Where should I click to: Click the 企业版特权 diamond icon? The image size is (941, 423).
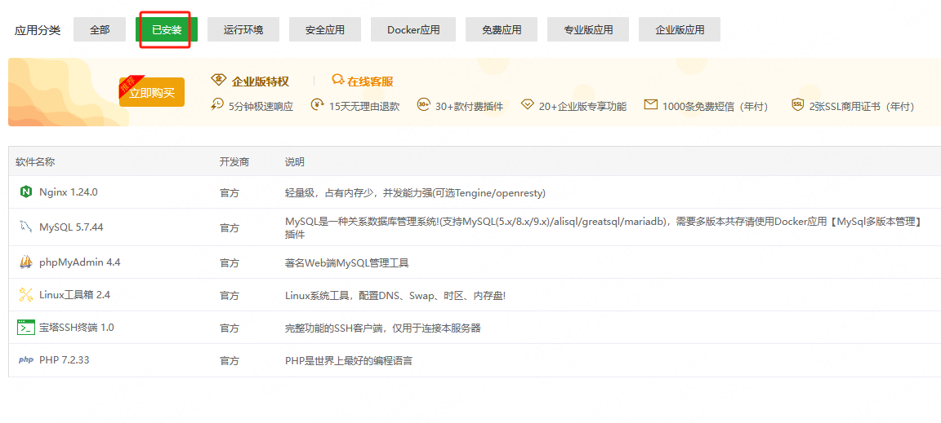219,81
